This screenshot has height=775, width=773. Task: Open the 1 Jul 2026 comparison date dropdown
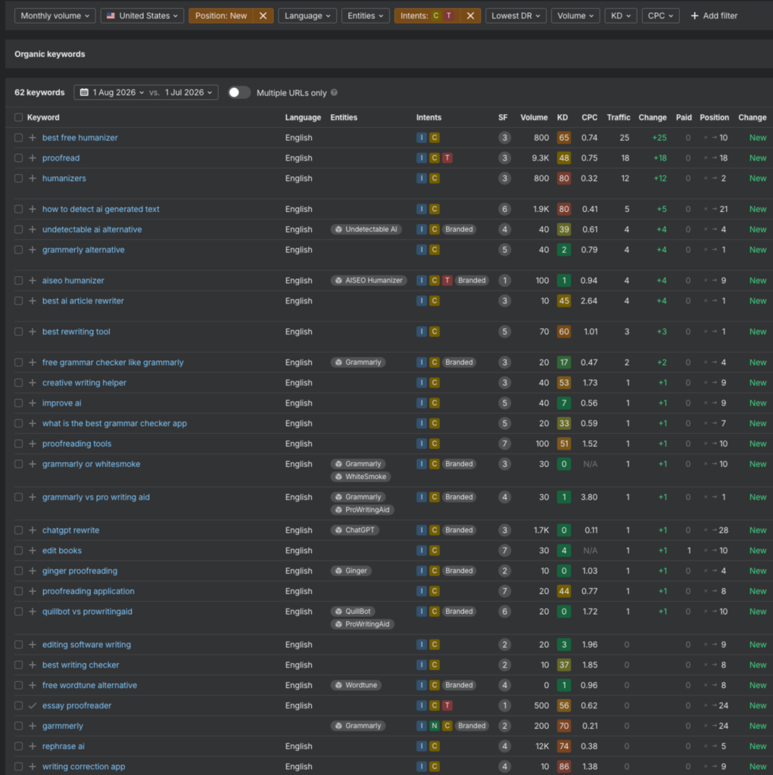point(189,92)
